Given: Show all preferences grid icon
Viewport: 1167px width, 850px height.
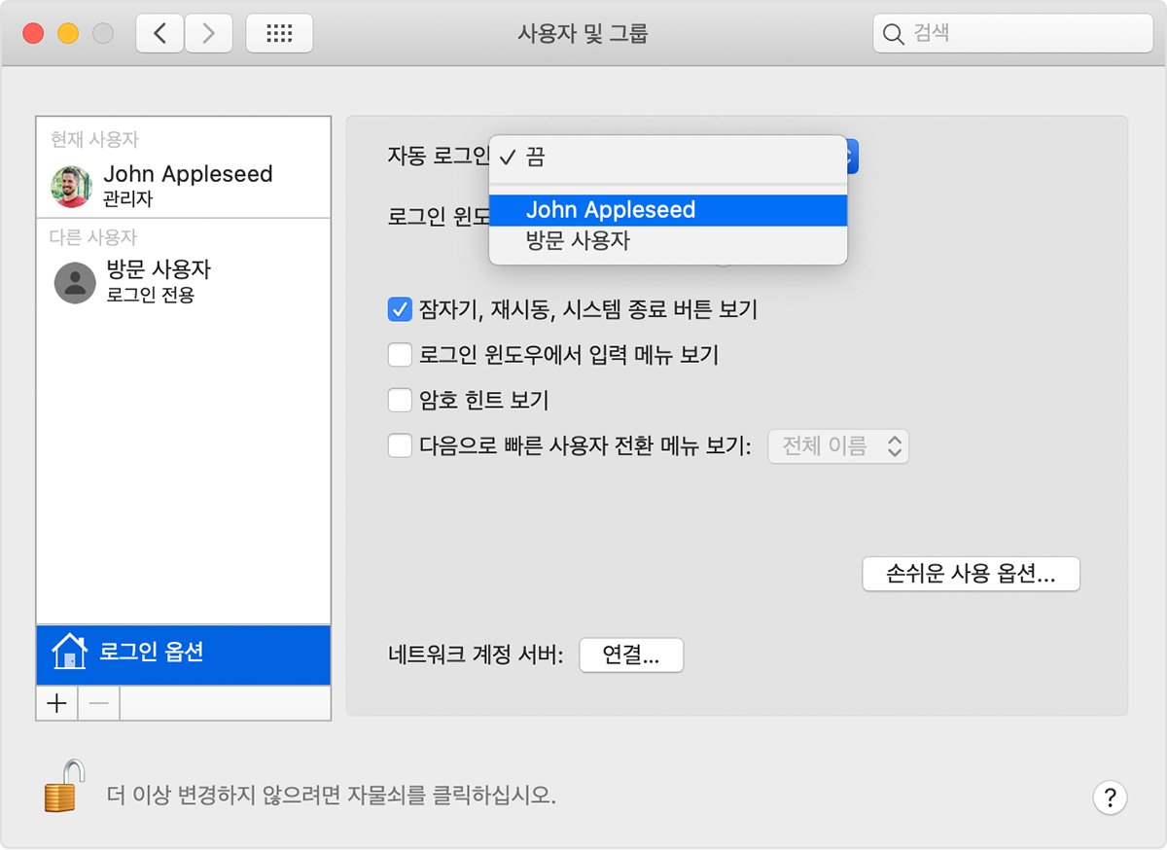Looking at the screenshot, I should [279, 34].
